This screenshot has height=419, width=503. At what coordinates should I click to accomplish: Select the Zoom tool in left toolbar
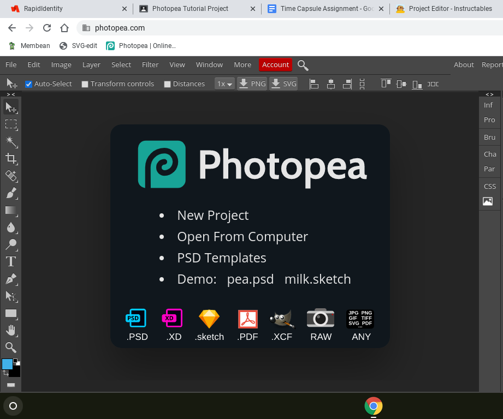pyautogui.click(x=11, y=348)
